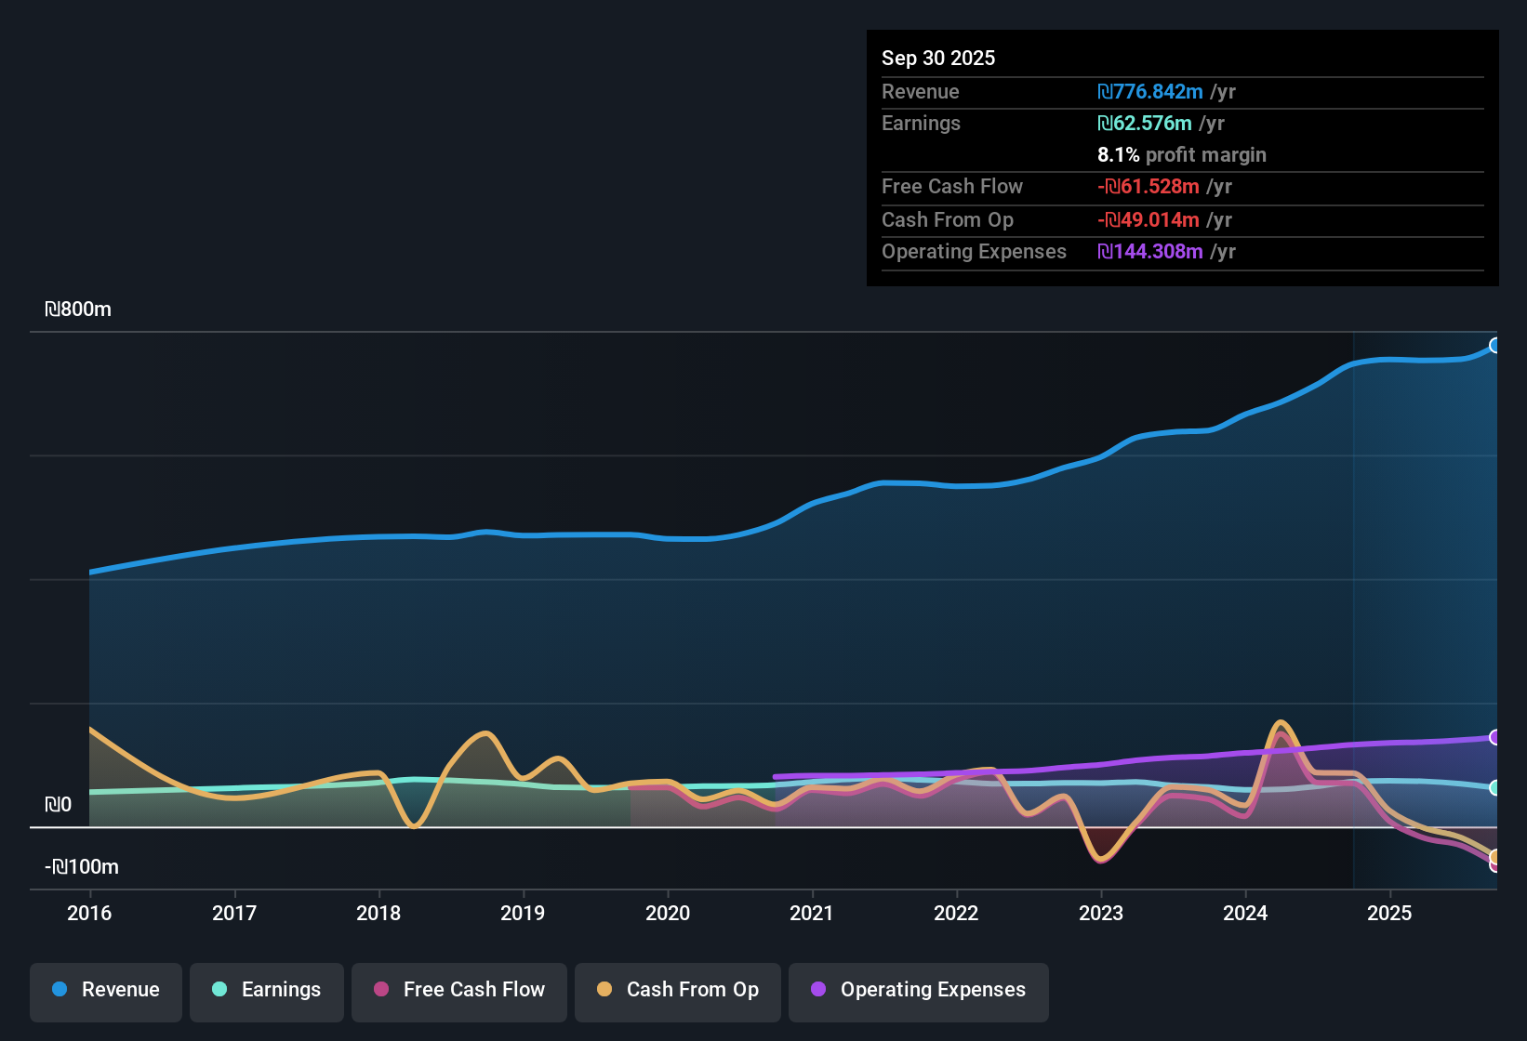Click the blue Revenue legend dot
The image size is (1527, 1041).
click(x=60, y=990)
